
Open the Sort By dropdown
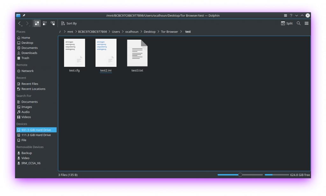coord(69,24)
